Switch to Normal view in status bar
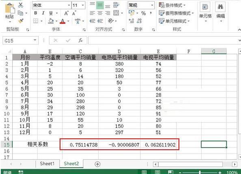 tap(144, 172)
